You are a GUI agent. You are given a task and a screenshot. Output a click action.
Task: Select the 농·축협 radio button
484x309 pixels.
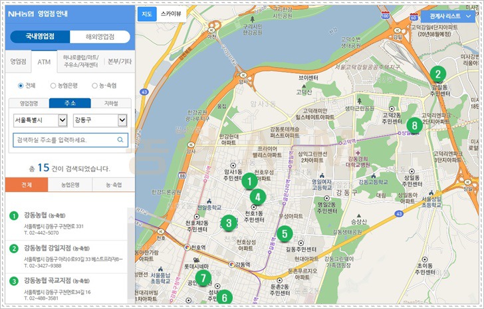(94, 86)
